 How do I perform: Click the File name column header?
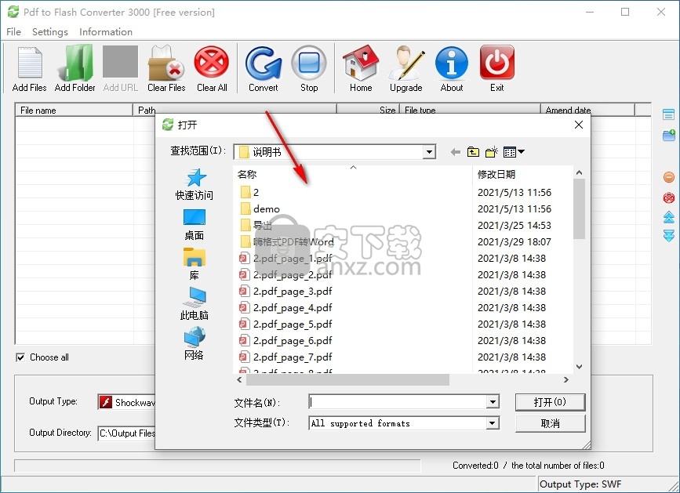coord(74,110)
